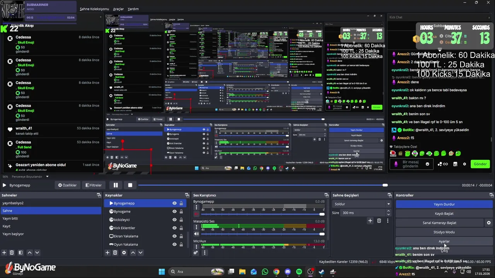Add a new scene transition
Image resolution: width=495 pixels, height=278 pixels.
pyautogui.click(x=370, y=220)
